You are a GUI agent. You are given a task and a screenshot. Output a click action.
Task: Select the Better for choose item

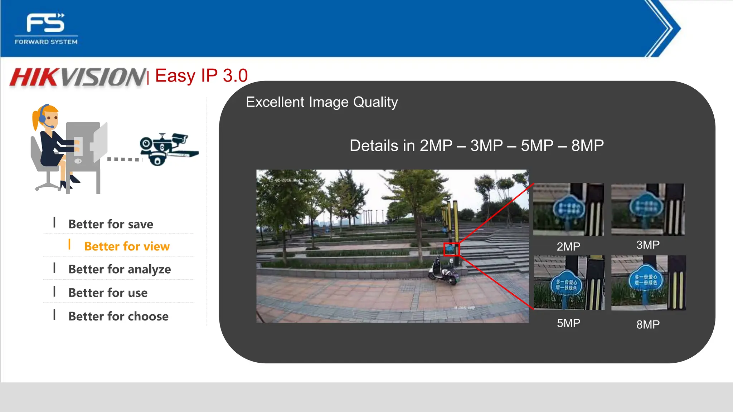(118, 316)
